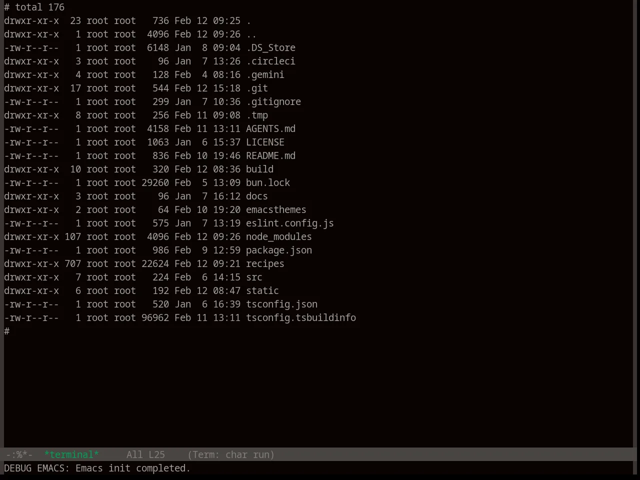Click the size 4158 of AGENTS.md
This screenshot has height=480, width=640.
[158, 128]
